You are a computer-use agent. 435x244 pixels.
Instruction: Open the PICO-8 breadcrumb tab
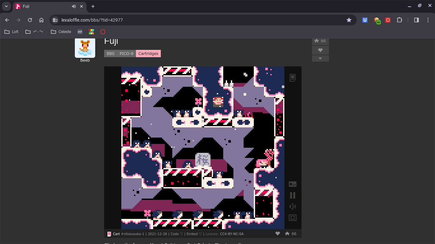point(126,54)
